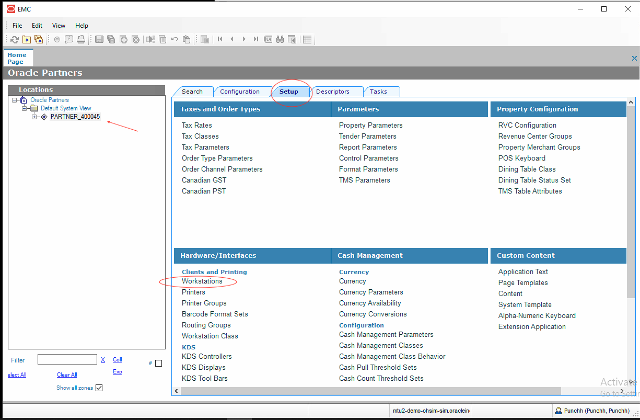Screen dimensions: 640x420
Task: Collapse the Oracle Partners tree node
Action: pyautogui.click(x=14, y=100)
